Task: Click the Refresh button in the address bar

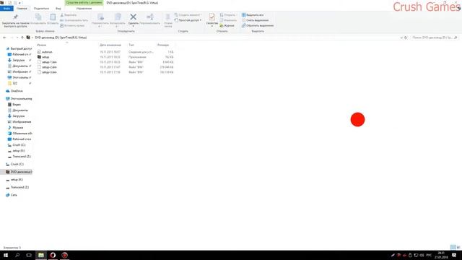Action: [x=406, y=38]
